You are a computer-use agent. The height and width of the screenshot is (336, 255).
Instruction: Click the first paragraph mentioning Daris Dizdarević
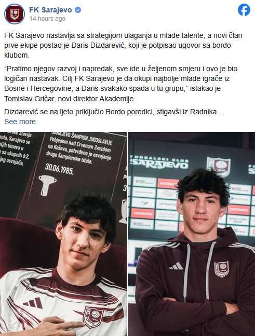123,45
